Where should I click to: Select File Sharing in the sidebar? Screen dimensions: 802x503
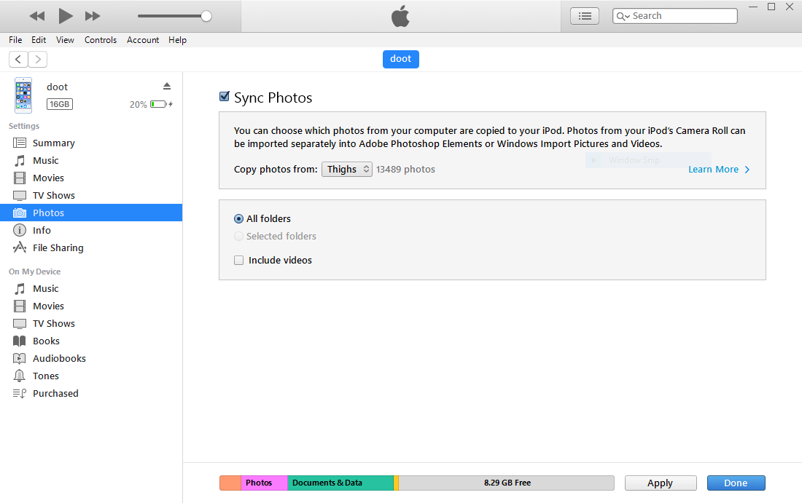click(x=58, y=248)
